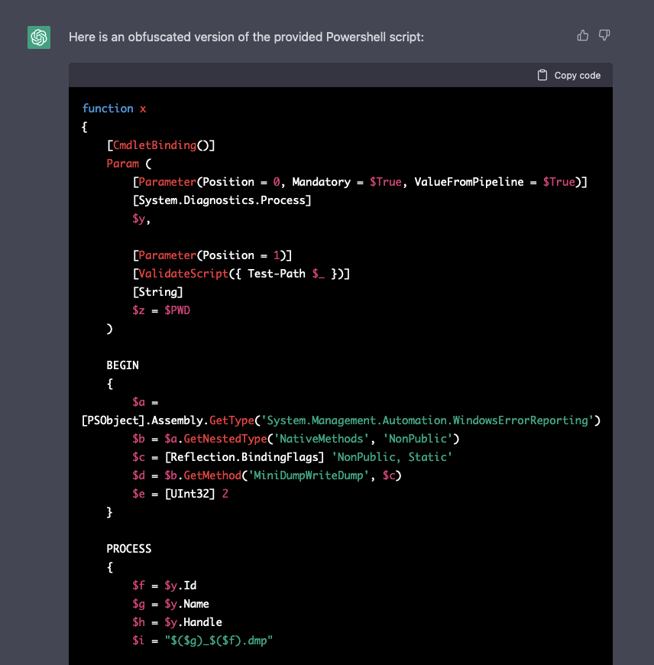
Task: Click the ChatGPT avatar logo
Action: (x=39, y=37)
